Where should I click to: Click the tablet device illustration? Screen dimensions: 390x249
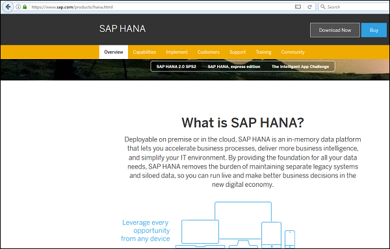point(271,235)
